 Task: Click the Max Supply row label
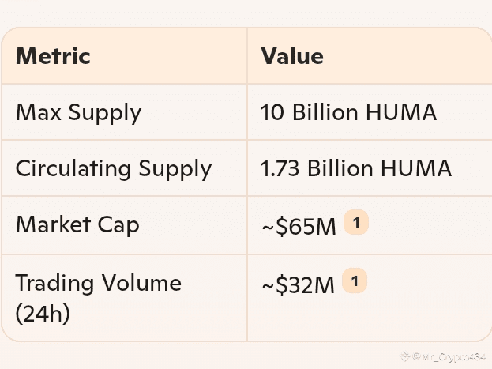point(78,112)
